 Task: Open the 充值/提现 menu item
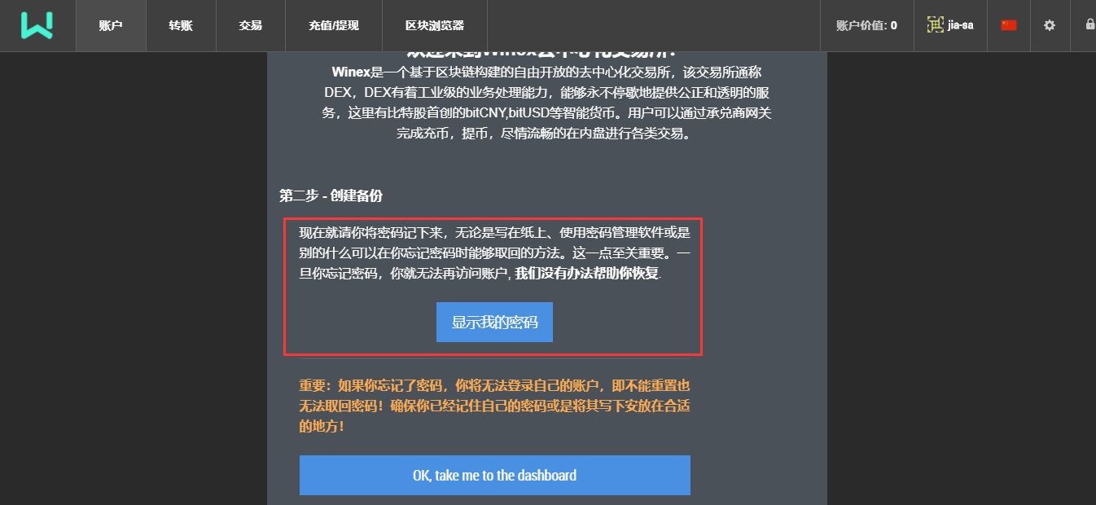tap(334, 25)
